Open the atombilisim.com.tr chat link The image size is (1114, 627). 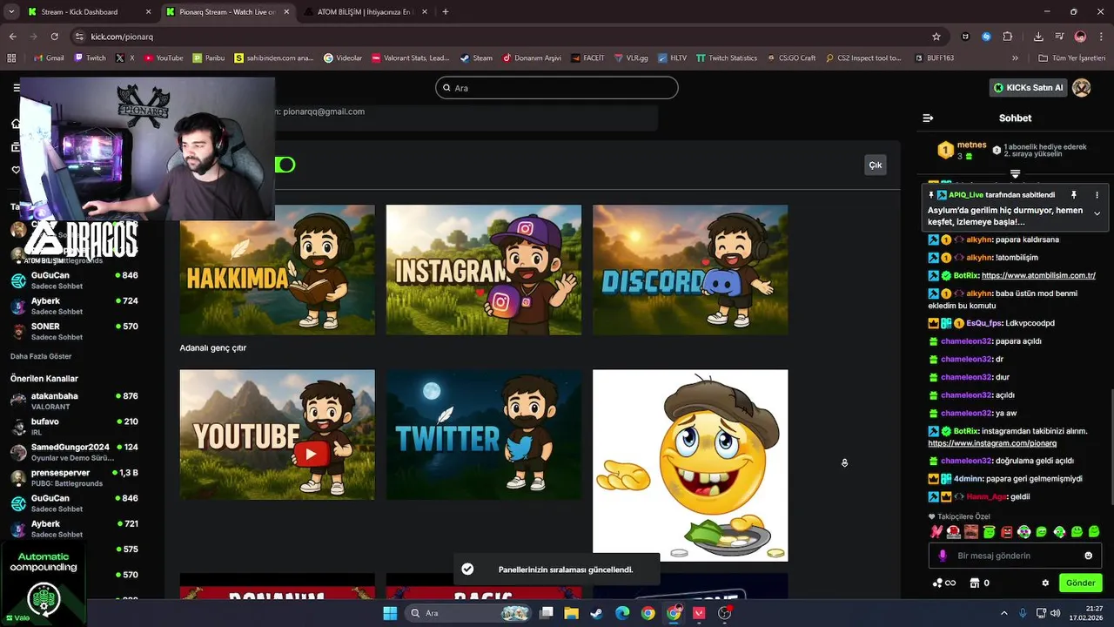click(x=1038, y=276)
